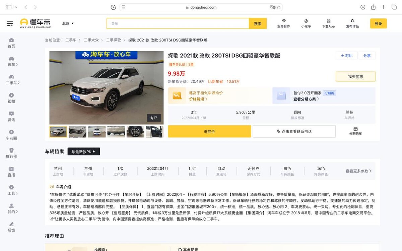Open 下载App in the header

(x=328, y=23)
